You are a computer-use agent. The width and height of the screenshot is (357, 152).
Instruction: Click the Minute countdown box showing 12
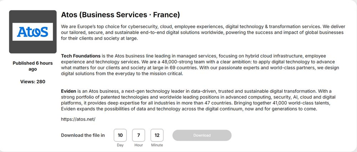point(157,135)
